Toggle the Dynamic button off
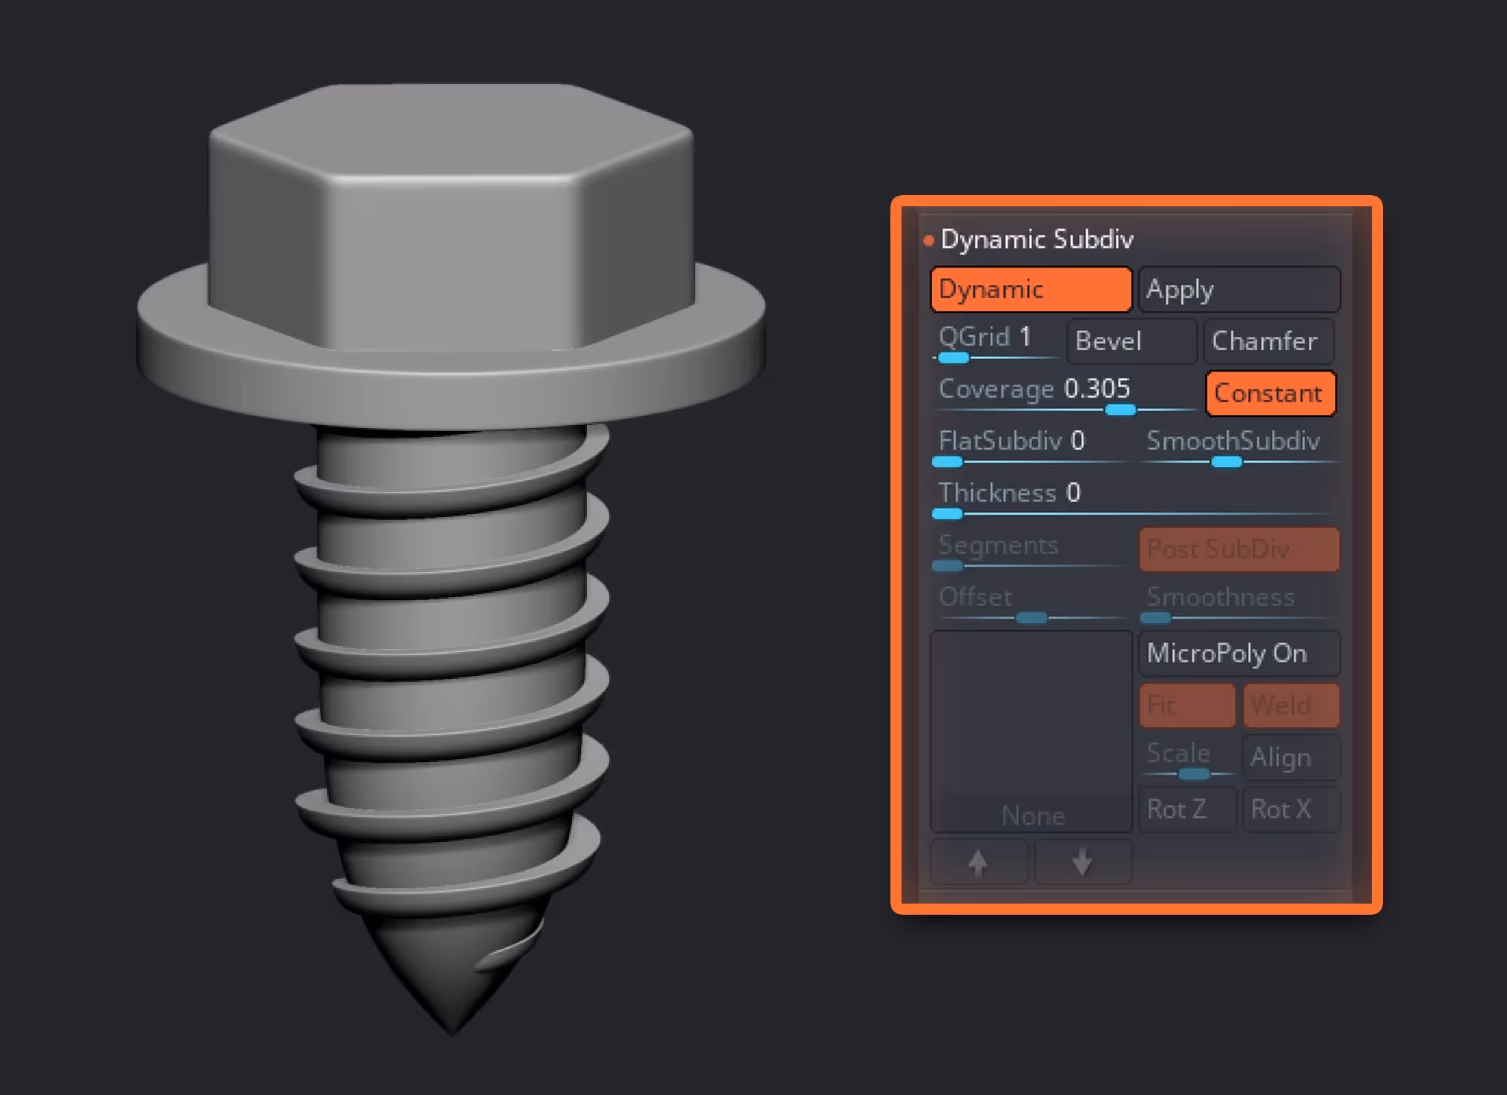Image resolution: width=1507 pixels, height=1095 pixels. (1031, 289)
